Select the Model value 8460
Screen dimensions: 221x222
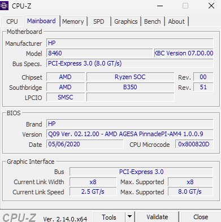pos(99,53)
